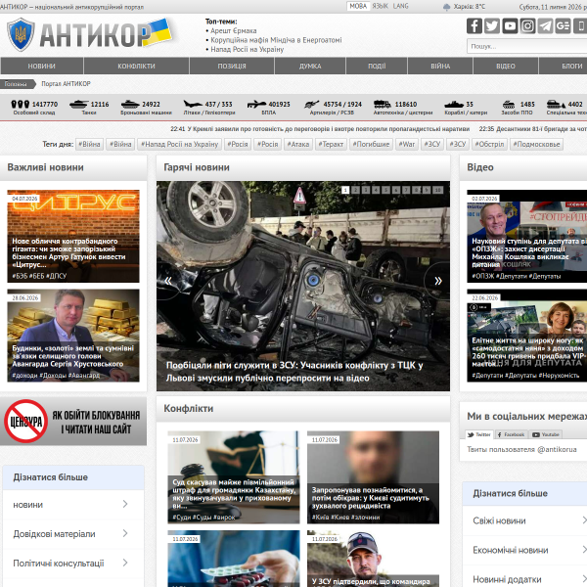
Task: Click the ЦЕНЗУРА blocking bypass banner
Action: 73,421
